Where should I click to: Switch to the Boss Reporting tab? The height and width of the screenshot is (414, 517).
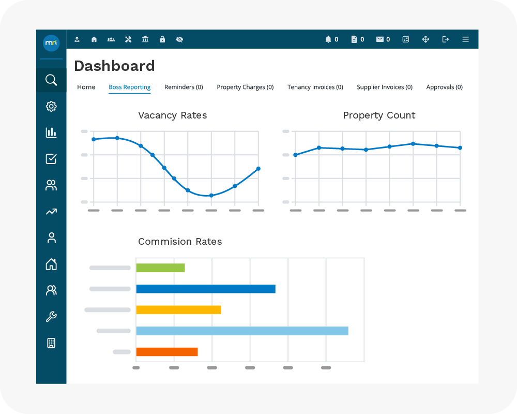click(129, 87)
